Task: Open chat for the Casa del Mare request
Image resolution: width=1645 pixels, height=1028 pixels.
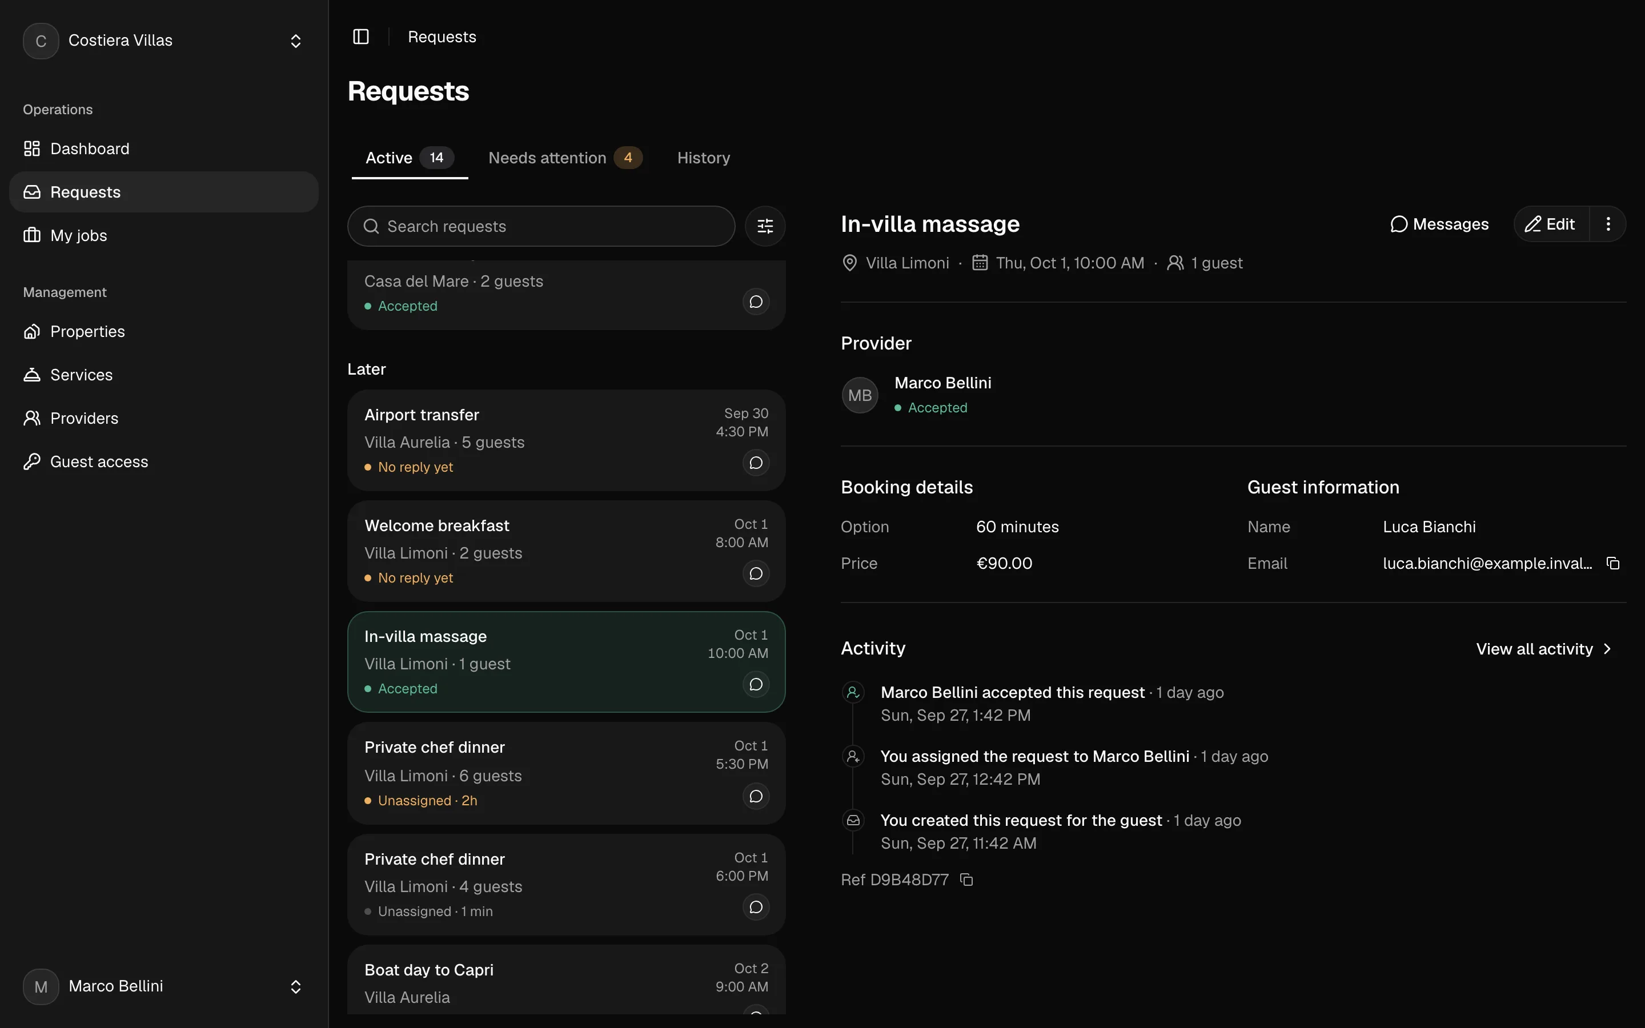Action: pos(756,302)
